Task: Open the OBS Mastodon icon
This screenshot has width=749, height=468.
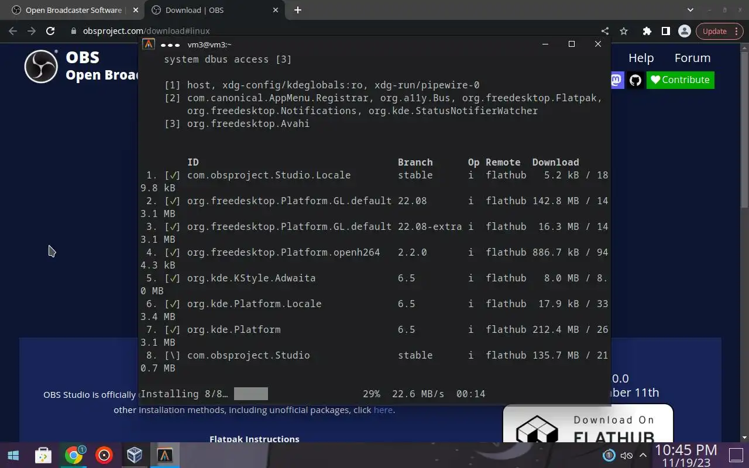Action: 617,80
